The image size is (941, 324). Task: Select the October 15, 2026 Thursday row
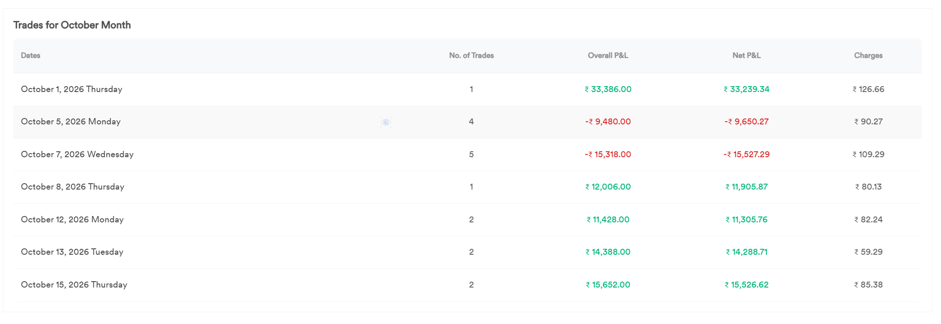[467, 285]
